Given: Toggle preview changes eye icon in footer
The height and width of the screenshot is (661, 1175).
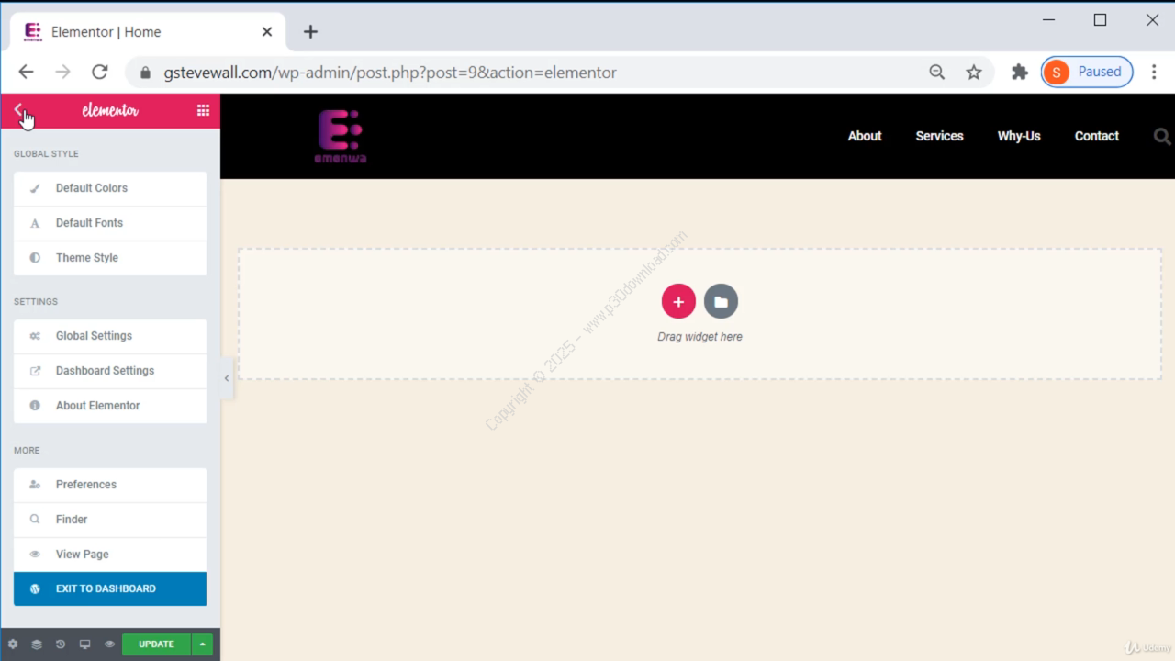Looking at the screenshot, I should [x=109, y=644].
